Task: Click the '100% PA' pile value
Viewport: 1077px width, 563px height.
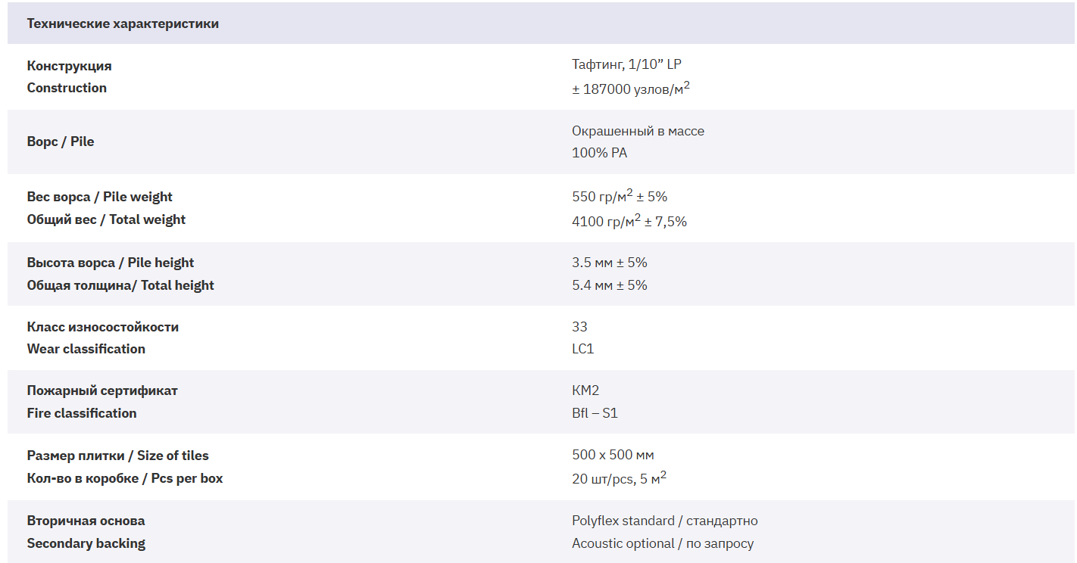Action: [599, 153]
